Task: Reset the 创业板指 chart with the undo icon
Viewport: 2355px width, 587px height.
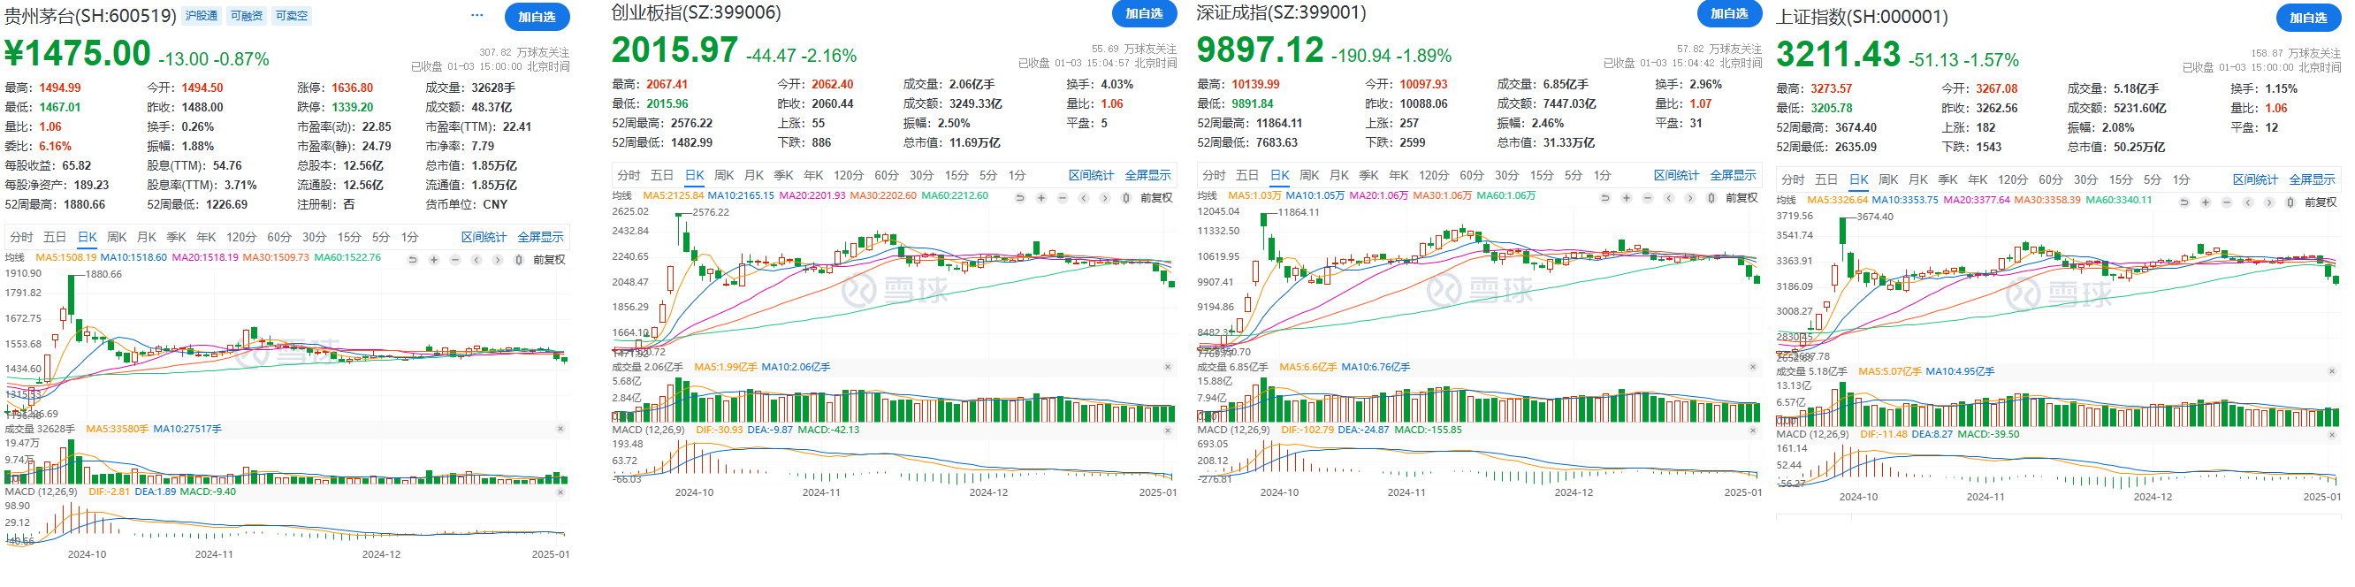Action: [1019, 197]
